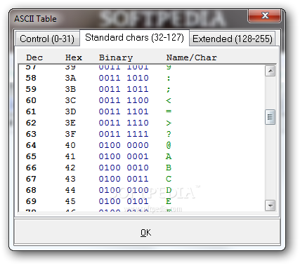Click the character D in row 68

click(x=169, y=190)
